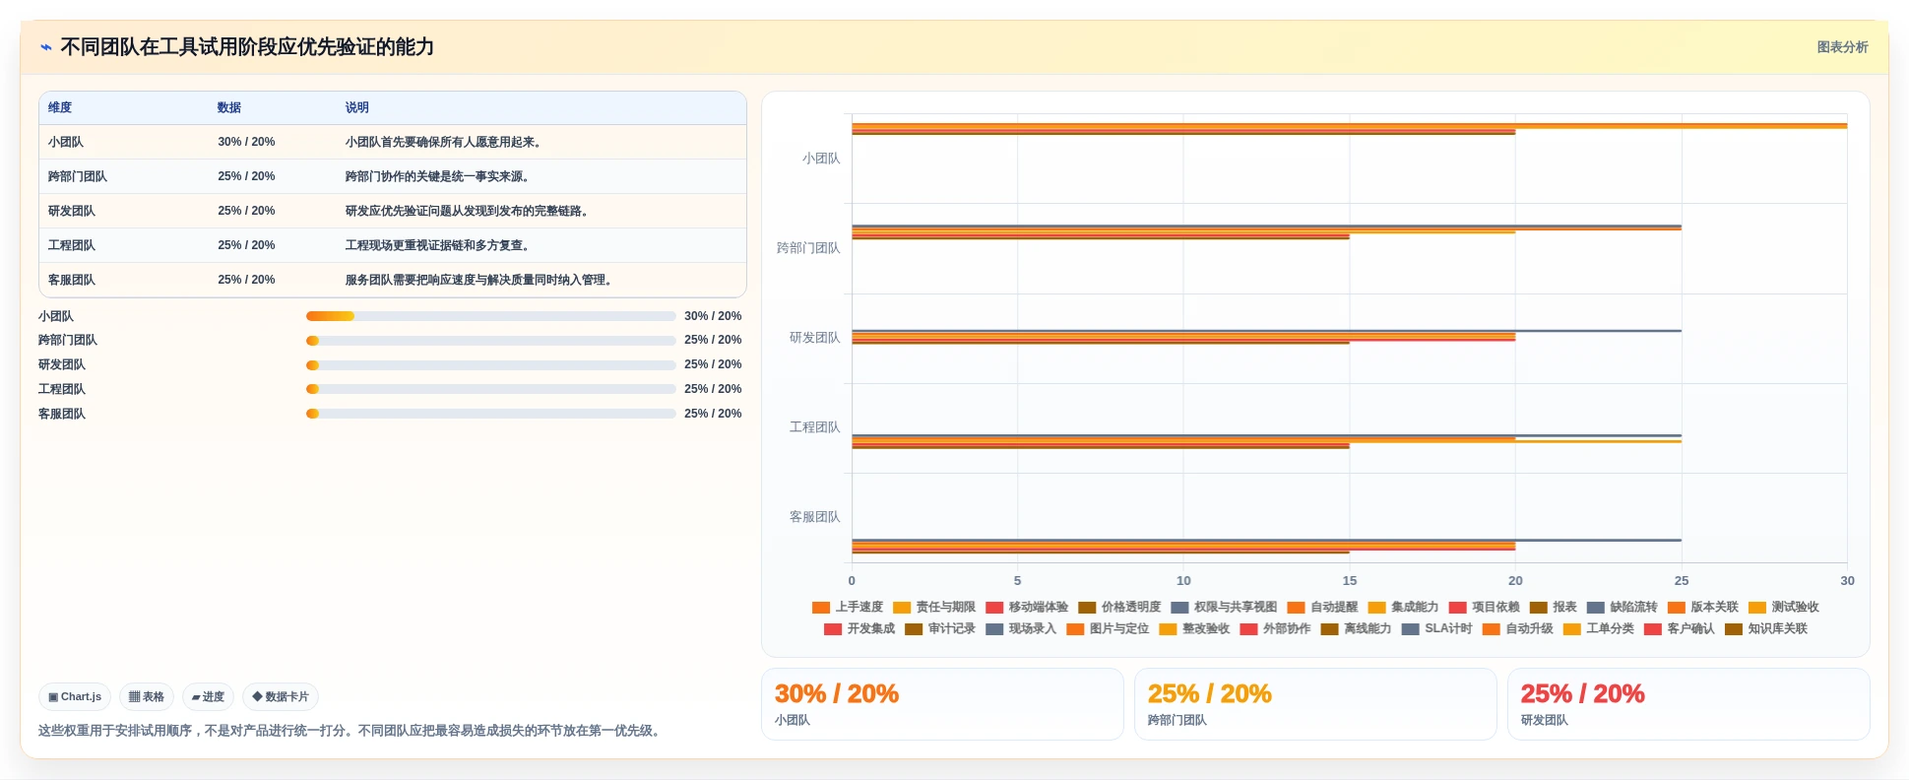This screenshot has width=1909, height=780.
Task: Toggle the 项目依赖 legend series
Action: [x=1484, y=607]
